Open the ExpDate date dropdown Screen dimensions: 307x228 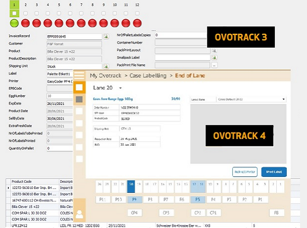click(x=70, y=104)
